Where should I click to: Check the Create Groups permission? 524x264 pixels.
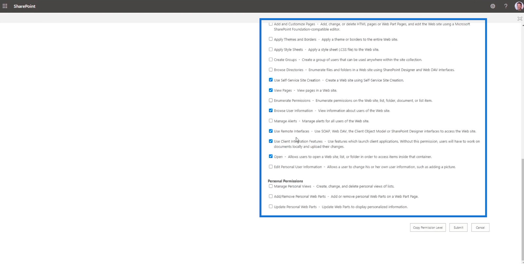pos(271,59)
